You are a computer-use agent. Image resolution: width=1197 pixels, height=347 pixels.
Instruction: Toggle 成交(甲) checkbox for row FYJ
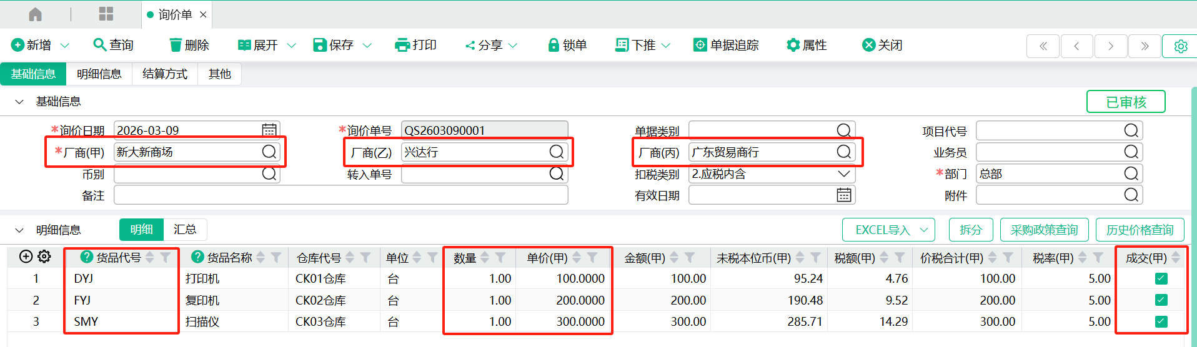pyautogui.click(x=1161, y=300)
